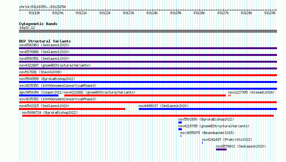Image resolution: width=286 pixels, height=162 pixels.
Task: Select the red bar under nsv517691
Action: 148,75
